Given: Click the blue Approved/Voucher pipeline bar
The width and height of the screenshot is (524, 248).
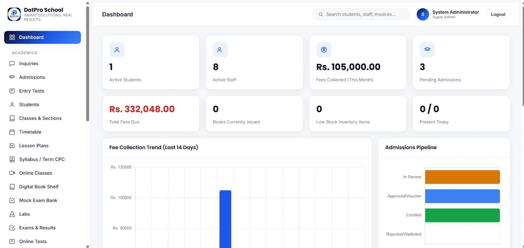Looking at the screenshot, I should [462, 196].
